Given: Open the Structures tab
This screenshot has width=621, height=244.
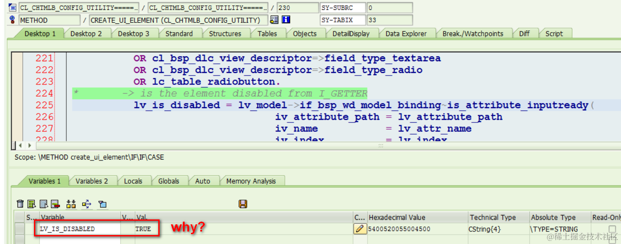Looking at the screenshot, I should click(x=225, y=34).
